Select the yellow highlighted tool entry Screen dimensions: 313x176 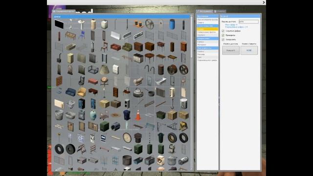(207, 29)
